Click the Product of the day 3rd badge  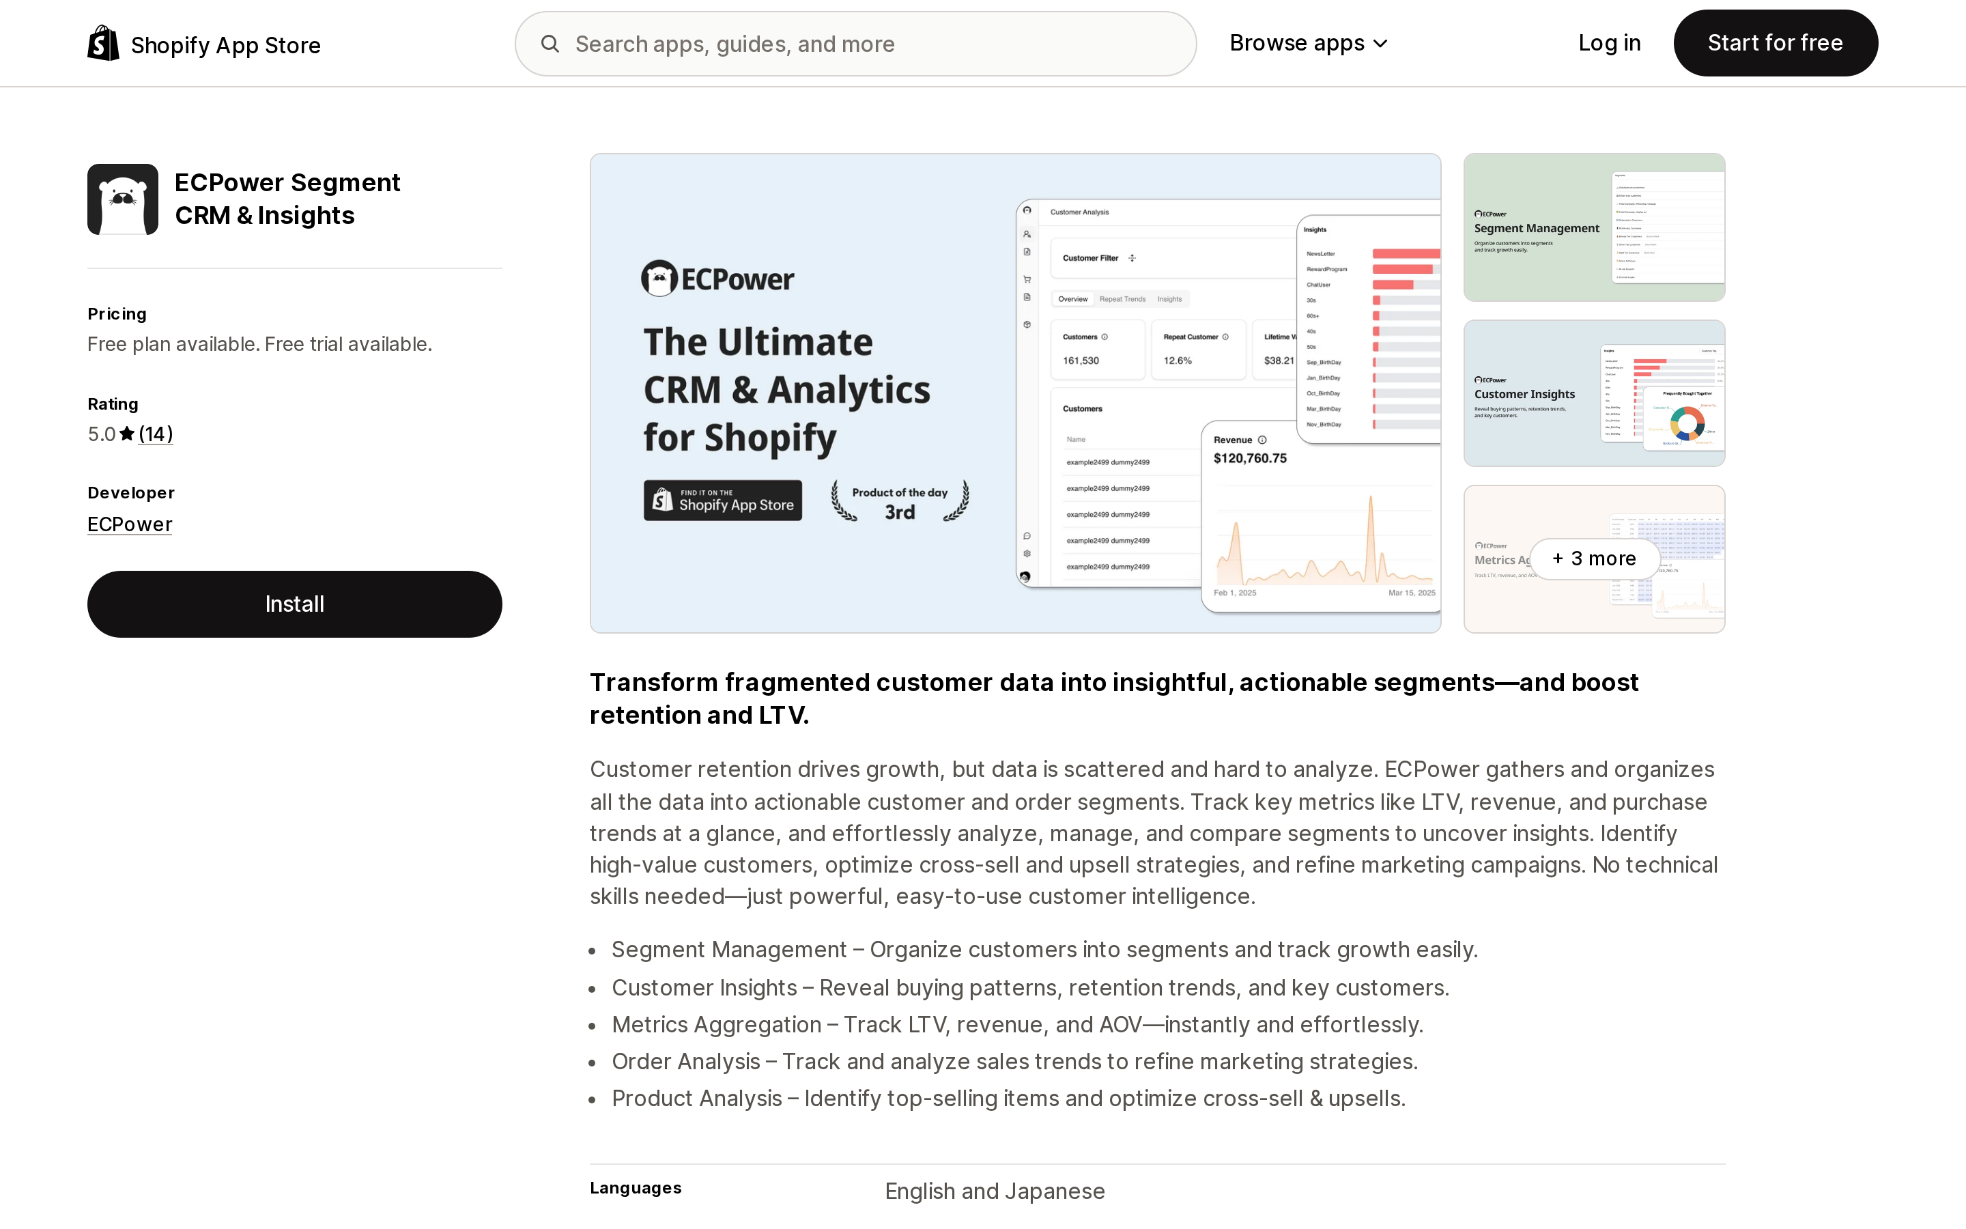tap(899, 500)
